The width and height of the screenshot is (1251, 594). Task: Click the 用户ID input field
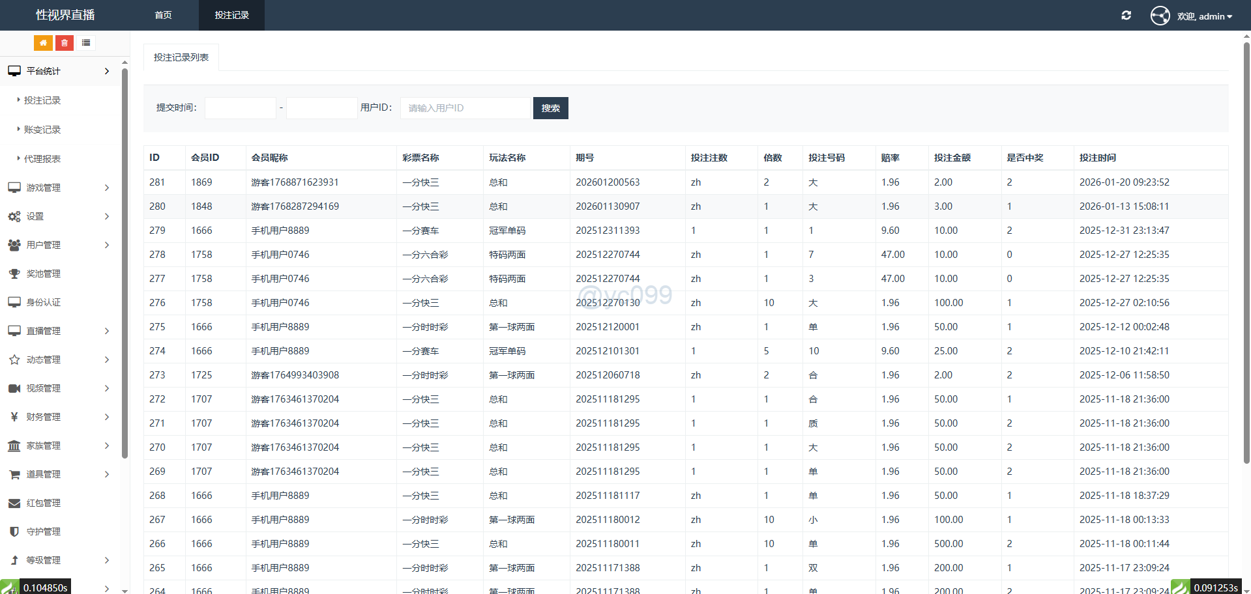tap(465, 108)
